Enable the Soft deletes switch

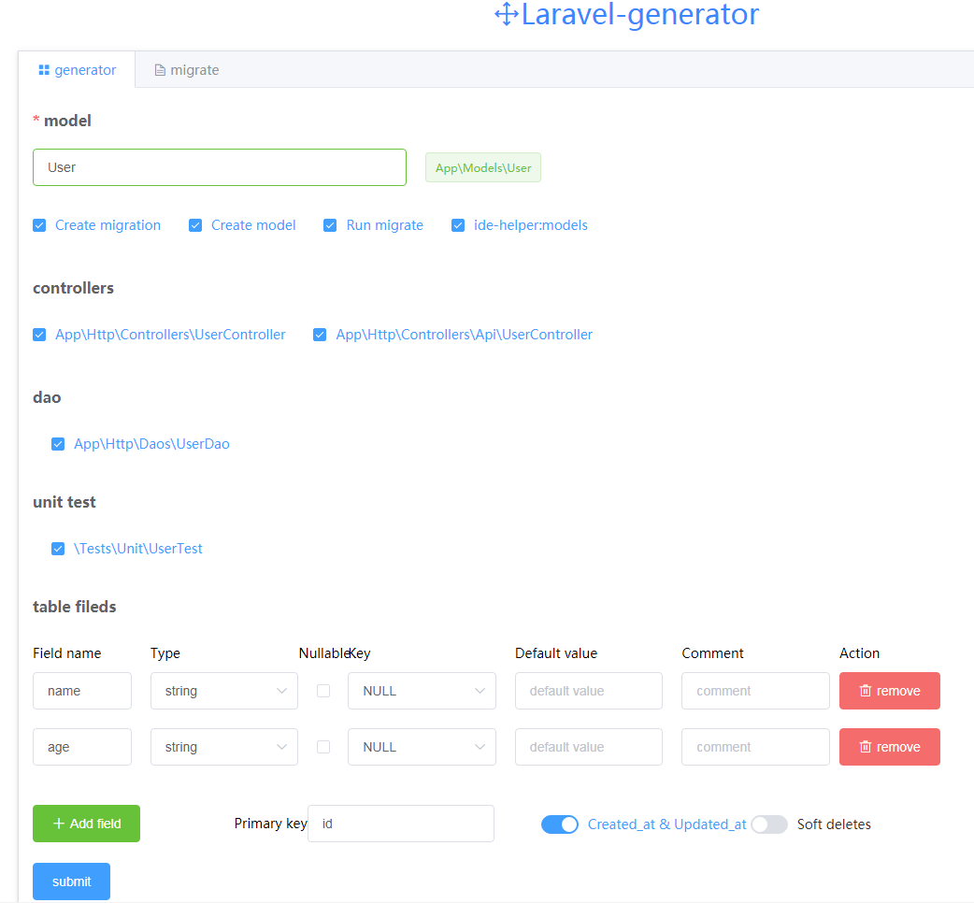tap(769, 824)
